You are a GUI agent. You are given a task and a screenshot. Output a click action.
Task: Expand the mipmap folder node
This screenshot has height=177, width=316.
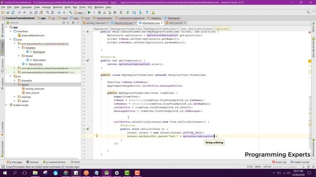click(14, 97)
